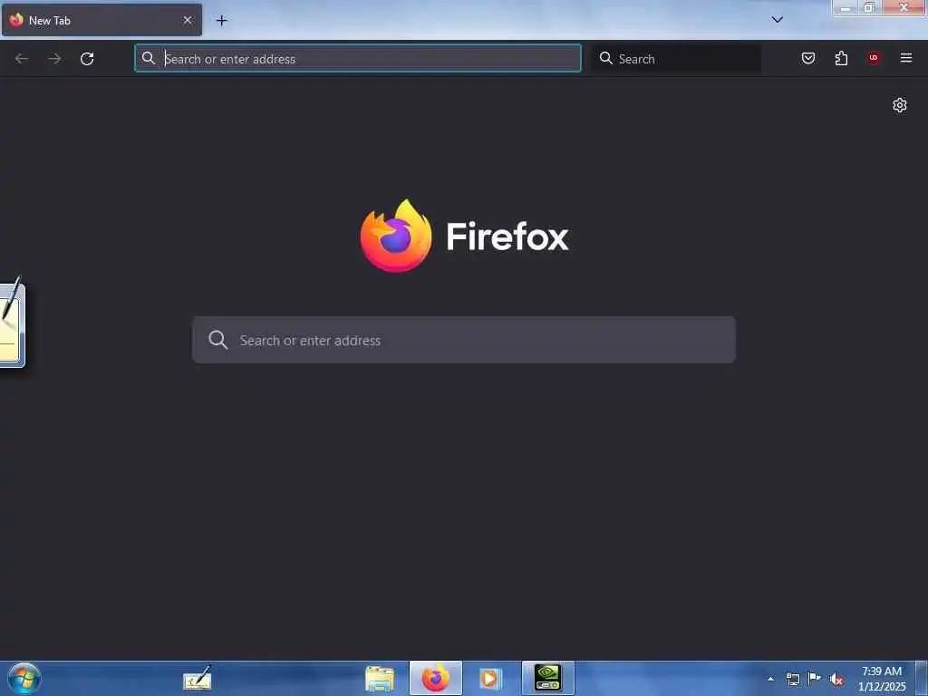Open the NVIDIA taskbar application

click(x=548, y=678)
